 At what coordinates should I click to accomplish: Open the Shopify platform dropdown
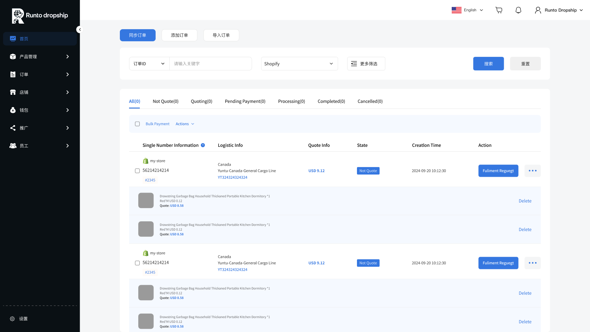pyautogui.click(x=299, y=63)
